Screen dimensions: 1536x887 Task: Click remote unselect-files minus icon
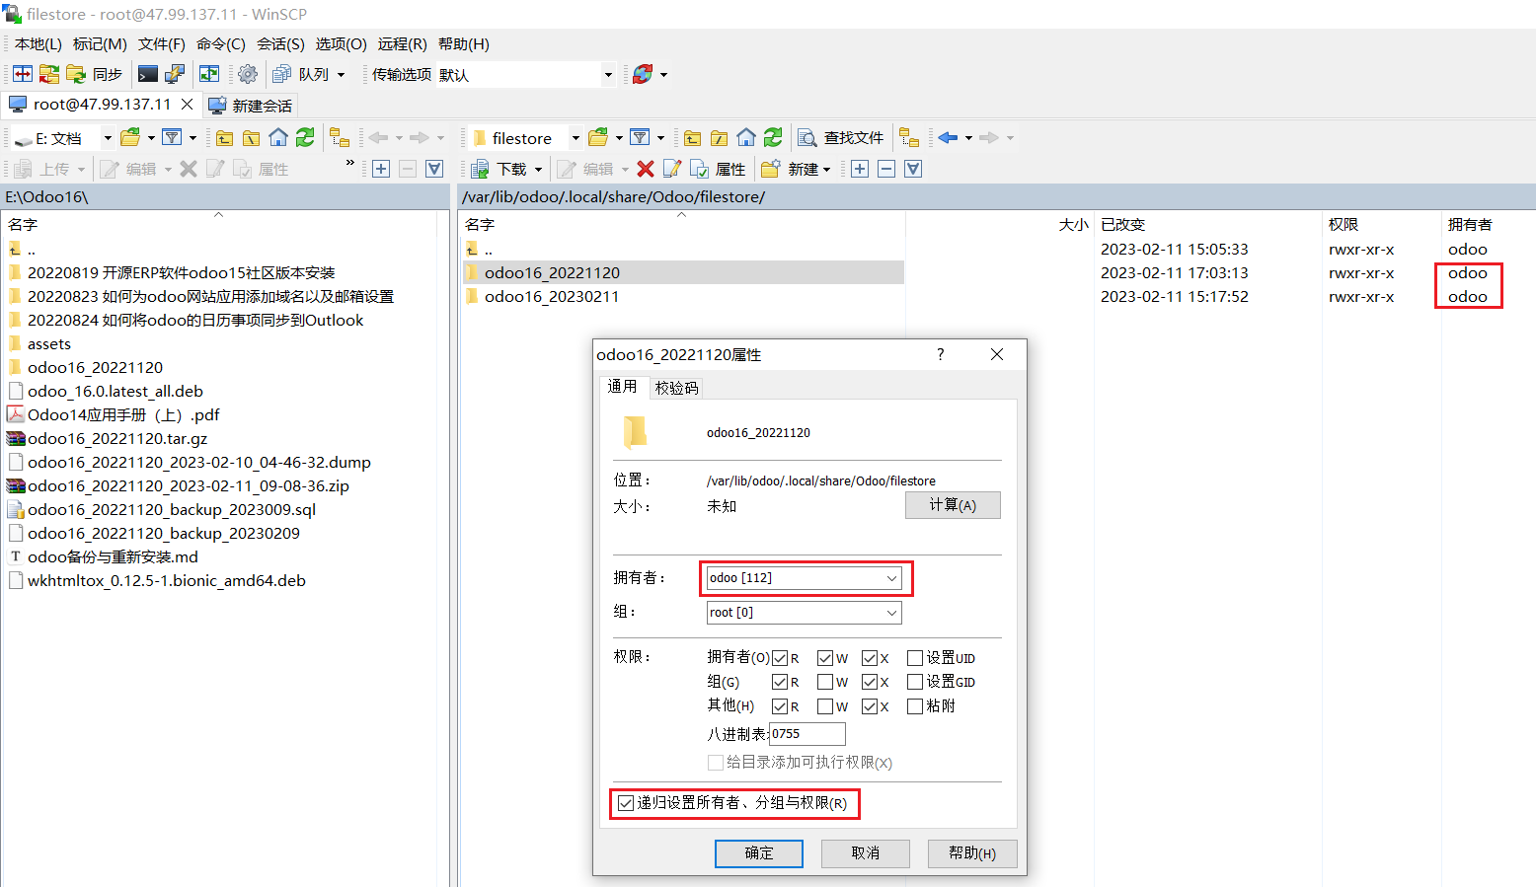pyautogui.click(x=886, y=169)
